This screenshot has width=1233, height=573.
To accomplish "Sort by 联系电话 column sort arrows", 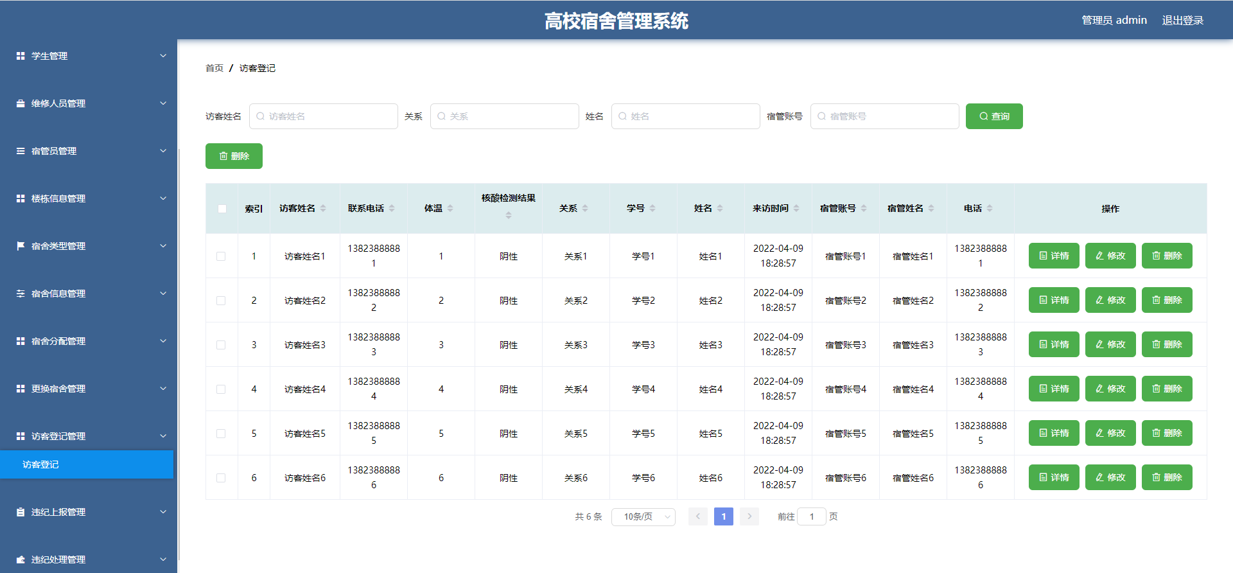I will [x=392, y=208].
